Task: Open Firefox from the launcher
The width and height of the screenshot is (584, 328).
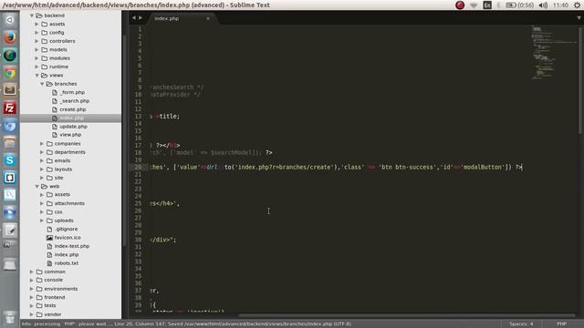Action: [10, 37]
